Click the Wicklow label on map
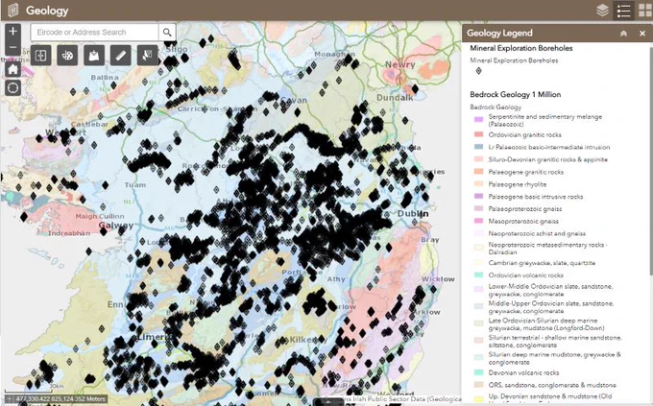 coord(438,279)
